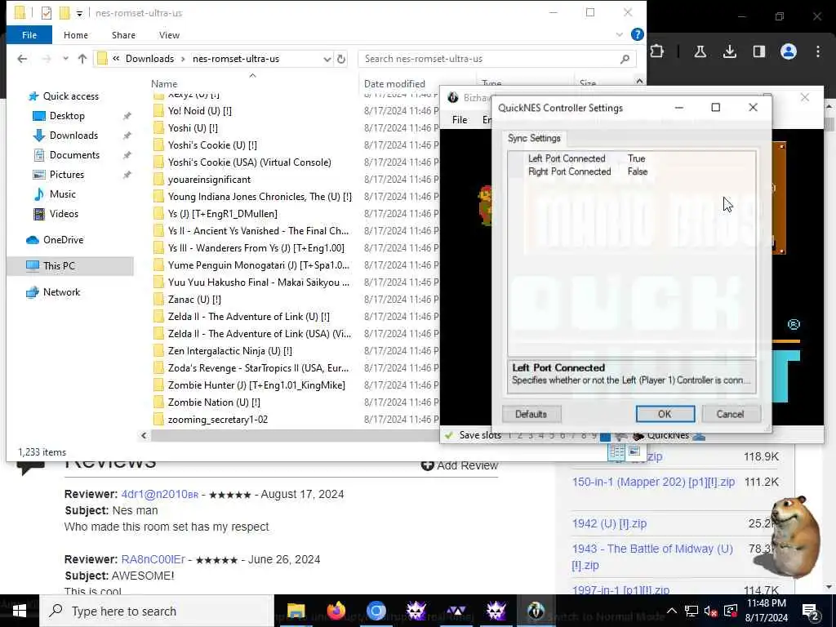Image resolution: width=836 pixels, height=627 pixels.
Task: Show hidden tray icons chevron
Action: point(671,611)
